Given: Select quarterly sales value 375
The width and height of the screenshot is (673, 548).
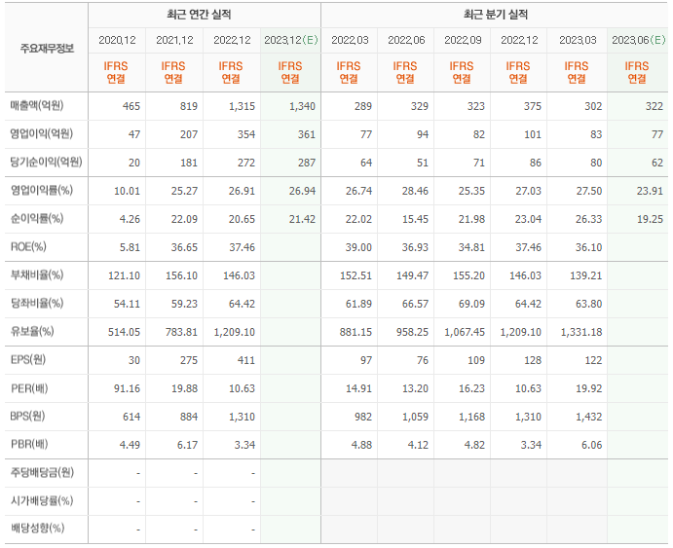Looking at the screenshot, I should pos(532,106).
